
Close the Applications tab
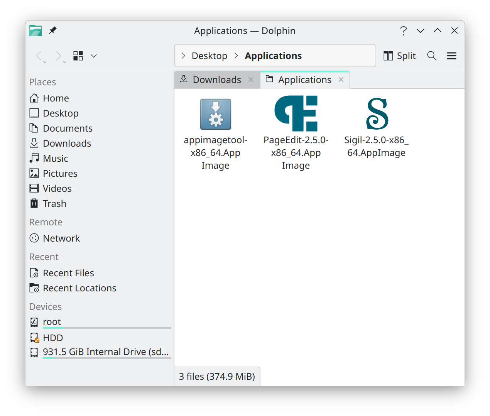pyautogui.click(x=341, y=79)
